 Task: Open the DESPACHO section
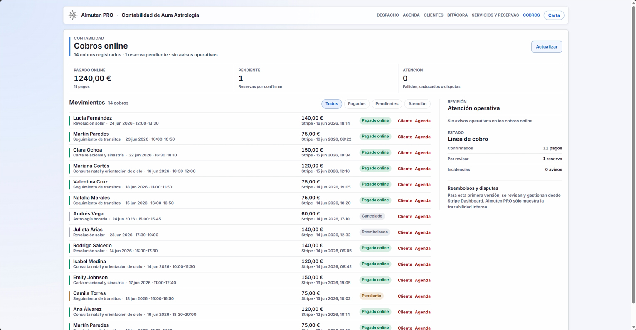(x=387, y=15)
